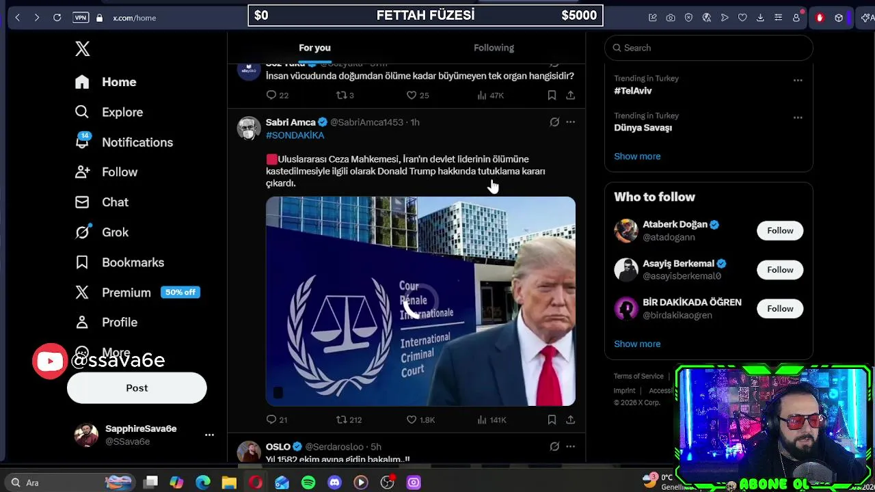Viewport: 875px width, 492px height.
Task: Open more options for Dünya Savaşı trend
Action: [x=798, y=118]
